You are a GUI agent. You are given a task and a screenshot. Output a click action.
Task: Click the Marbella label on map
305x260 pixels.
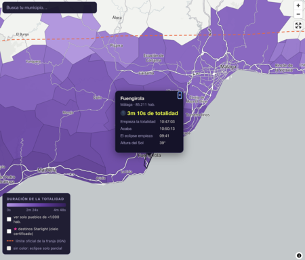tap(47, 170)
